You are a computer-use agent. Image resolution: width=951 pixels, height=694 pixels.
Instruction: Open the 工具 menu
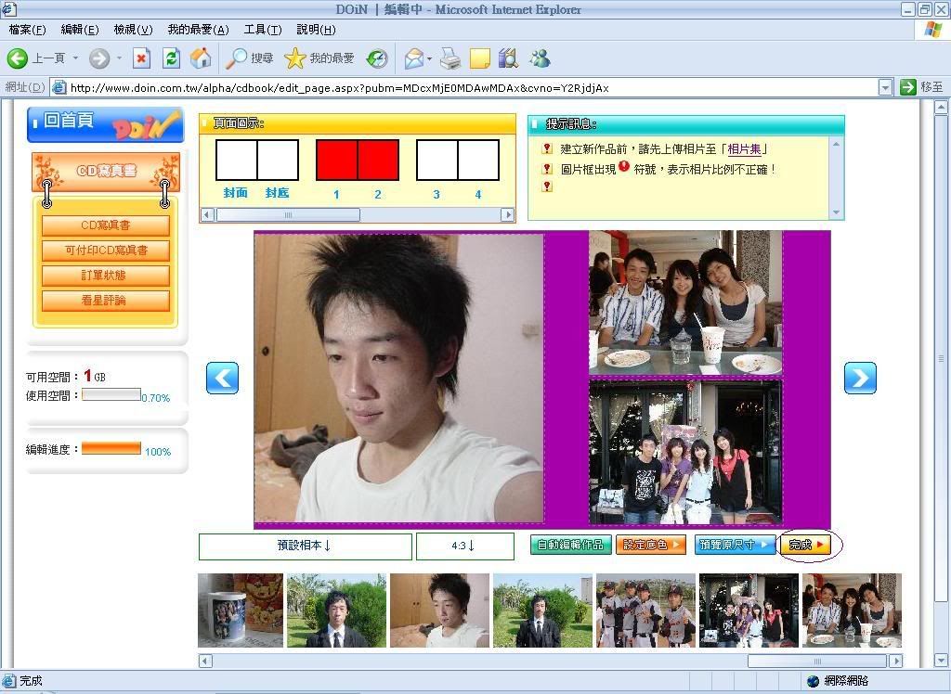[x=262, y=30]
